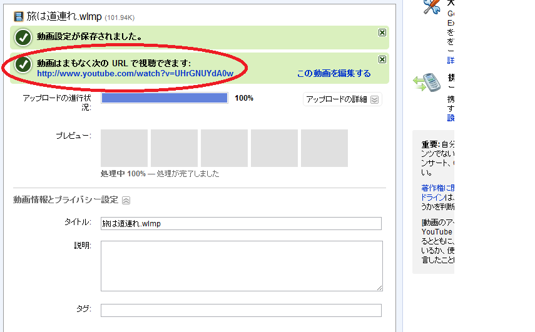Click the 説明 description textarea
The image size is (535, 332).
[242, 266]
